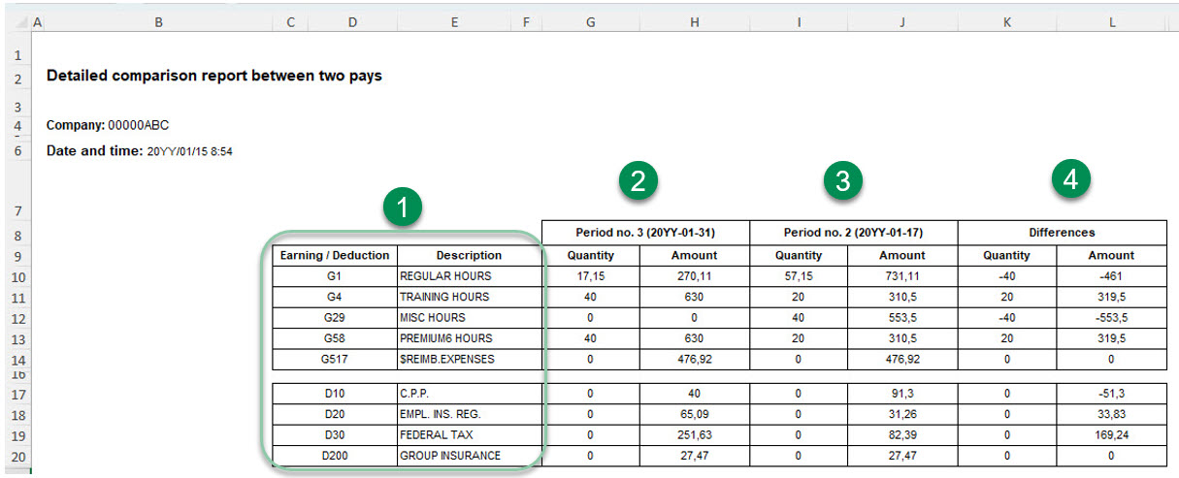
Task: Click the green callout marker number 1
Action: point(403,207)
